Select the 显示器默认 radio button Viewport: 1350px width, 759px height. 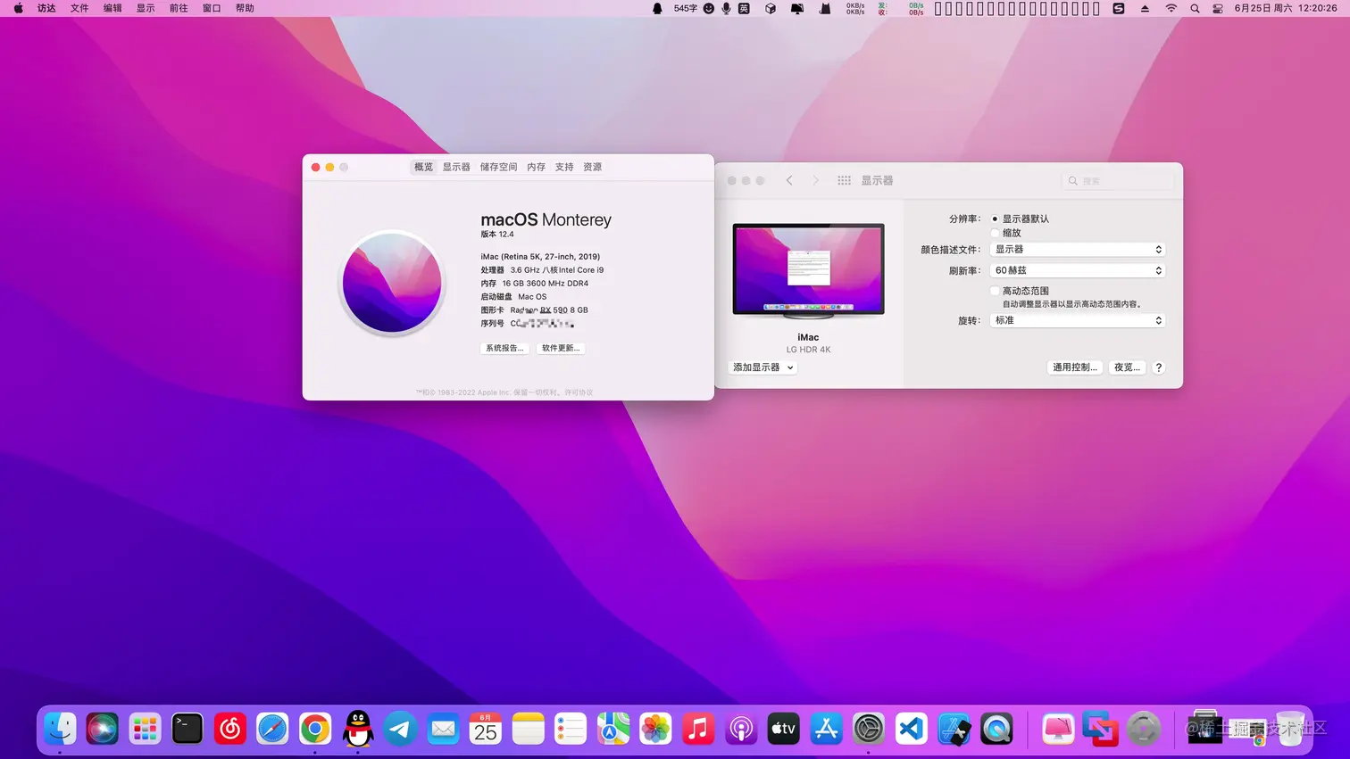pyautogui.click(x=996, y=218)
